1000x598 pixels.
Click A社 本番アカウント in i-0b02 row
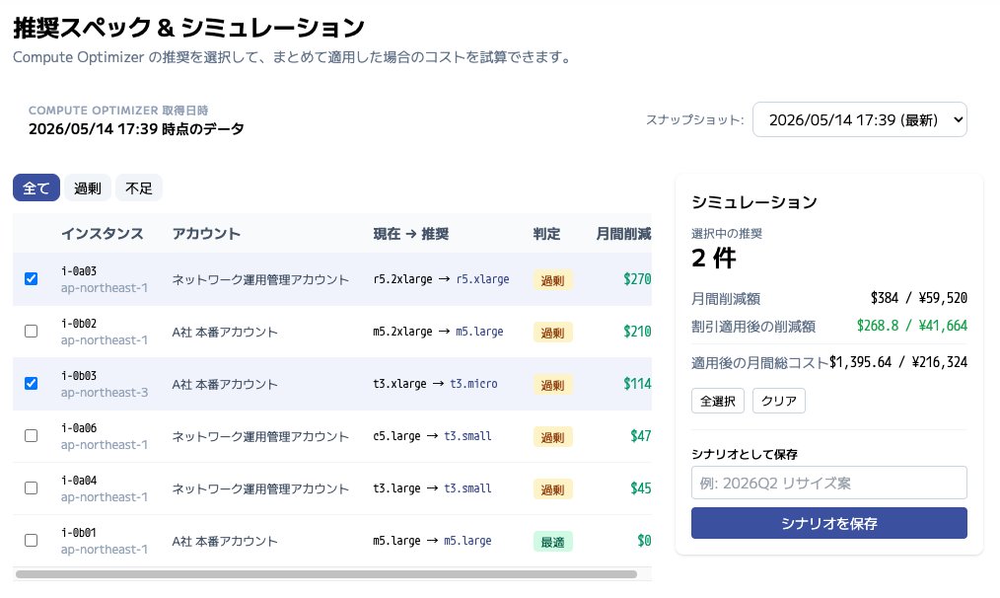click(225, 332)
